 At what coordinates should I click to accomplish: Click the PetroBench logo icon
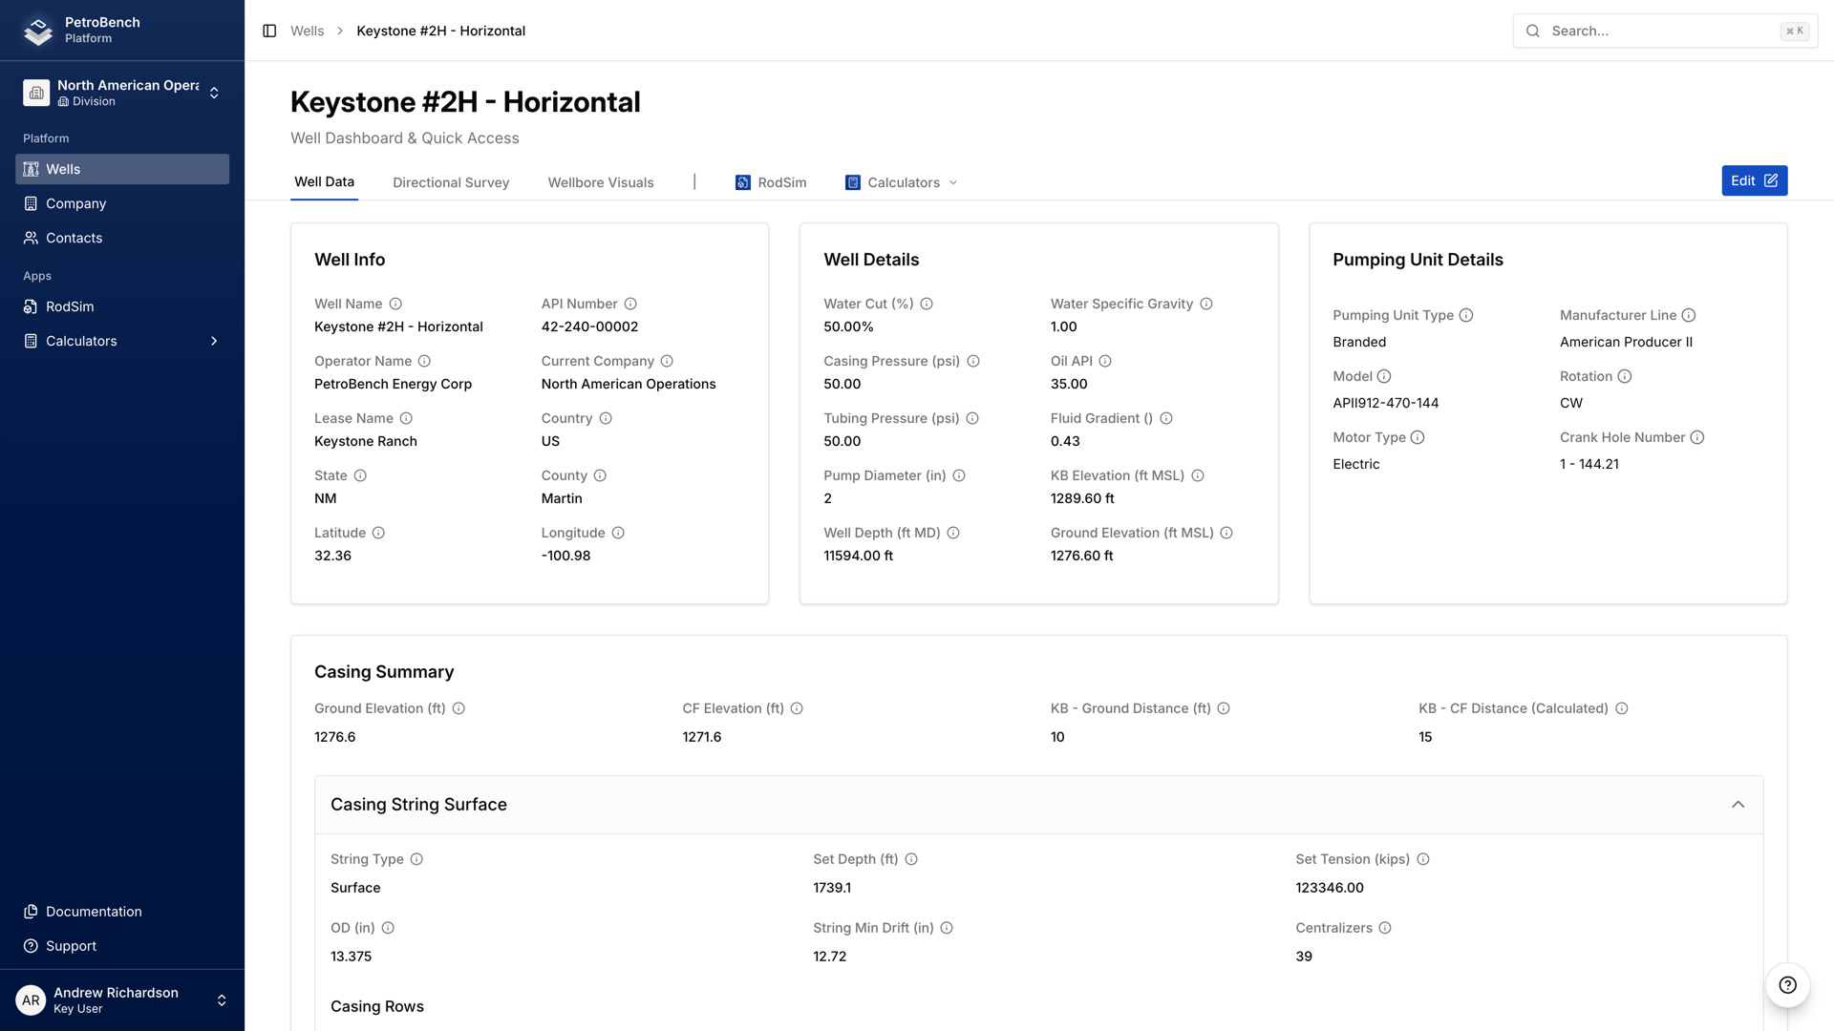point(38,31)
